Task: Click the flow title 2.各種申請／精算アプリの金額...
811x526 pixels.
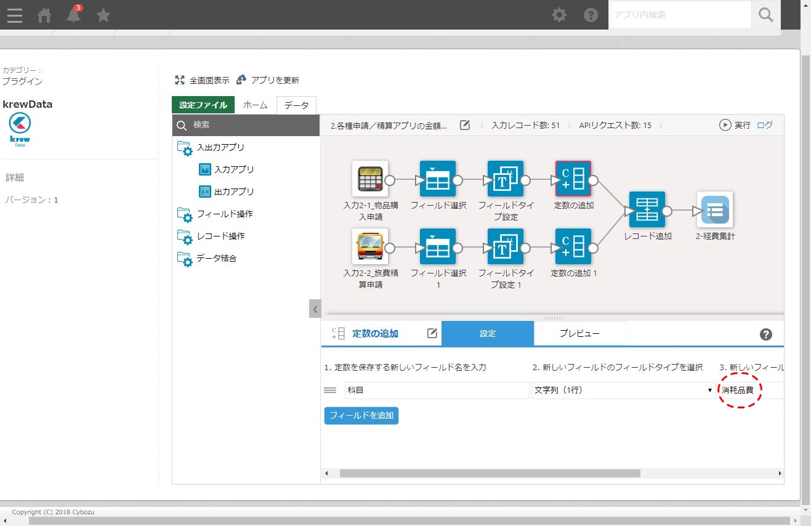Action: [389, 125]
